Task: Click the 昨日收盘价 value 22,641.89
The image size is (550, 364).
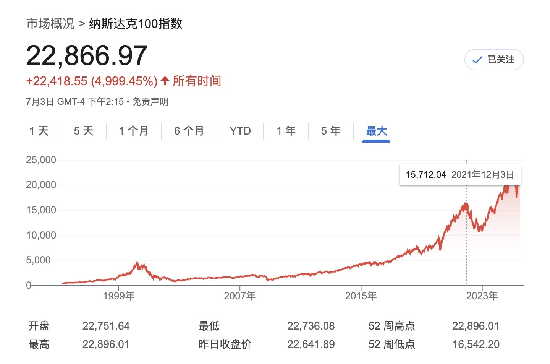Action: click(311, 344)
